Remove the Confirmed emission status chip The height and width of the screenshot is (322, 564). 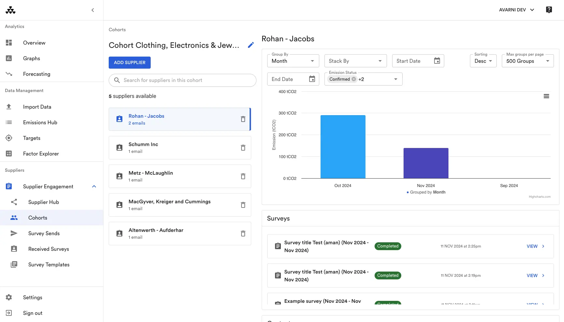pyautogui.click(x=354, y=79)
